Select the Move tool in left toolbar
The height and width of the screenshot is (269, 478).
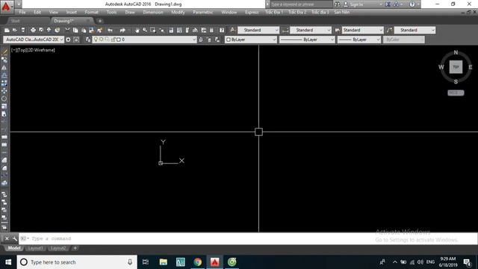[4, 91]
